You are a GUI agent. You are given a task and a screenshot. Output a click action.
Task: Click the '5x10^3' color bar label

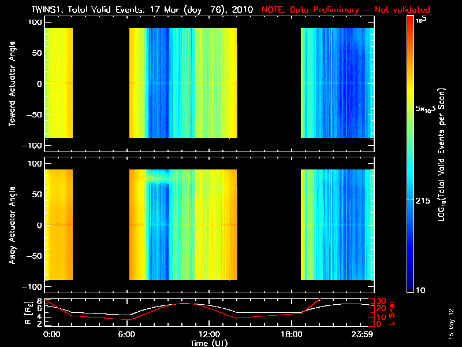tap(425, 108)
